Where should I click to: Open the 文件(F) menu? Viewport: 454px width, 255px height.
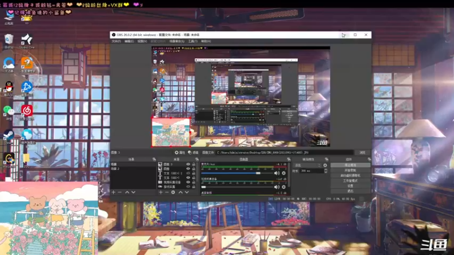pyautogui.click(x=116, y=41)
